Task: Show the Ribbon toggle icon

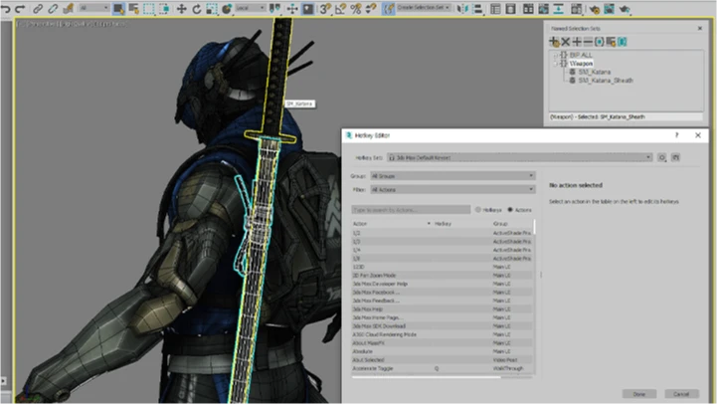Action: coord(528,8)
